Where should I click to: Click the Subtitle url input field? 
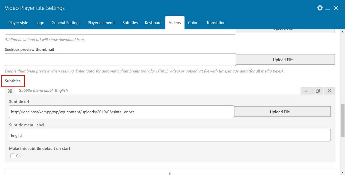click(x=121, y=112)
